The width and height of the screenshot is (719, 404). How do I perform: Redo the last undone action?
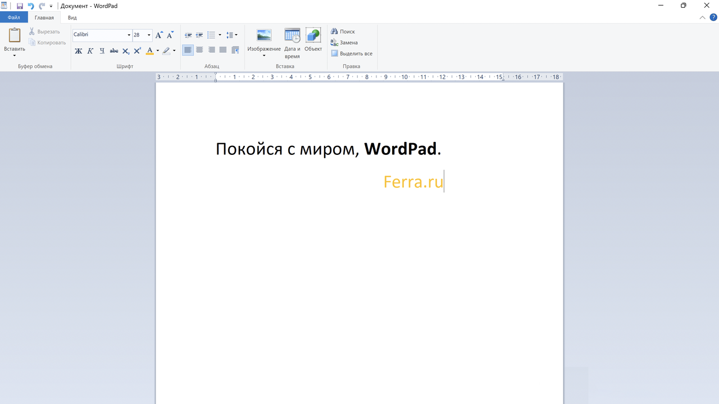click(x=42, y=6)
